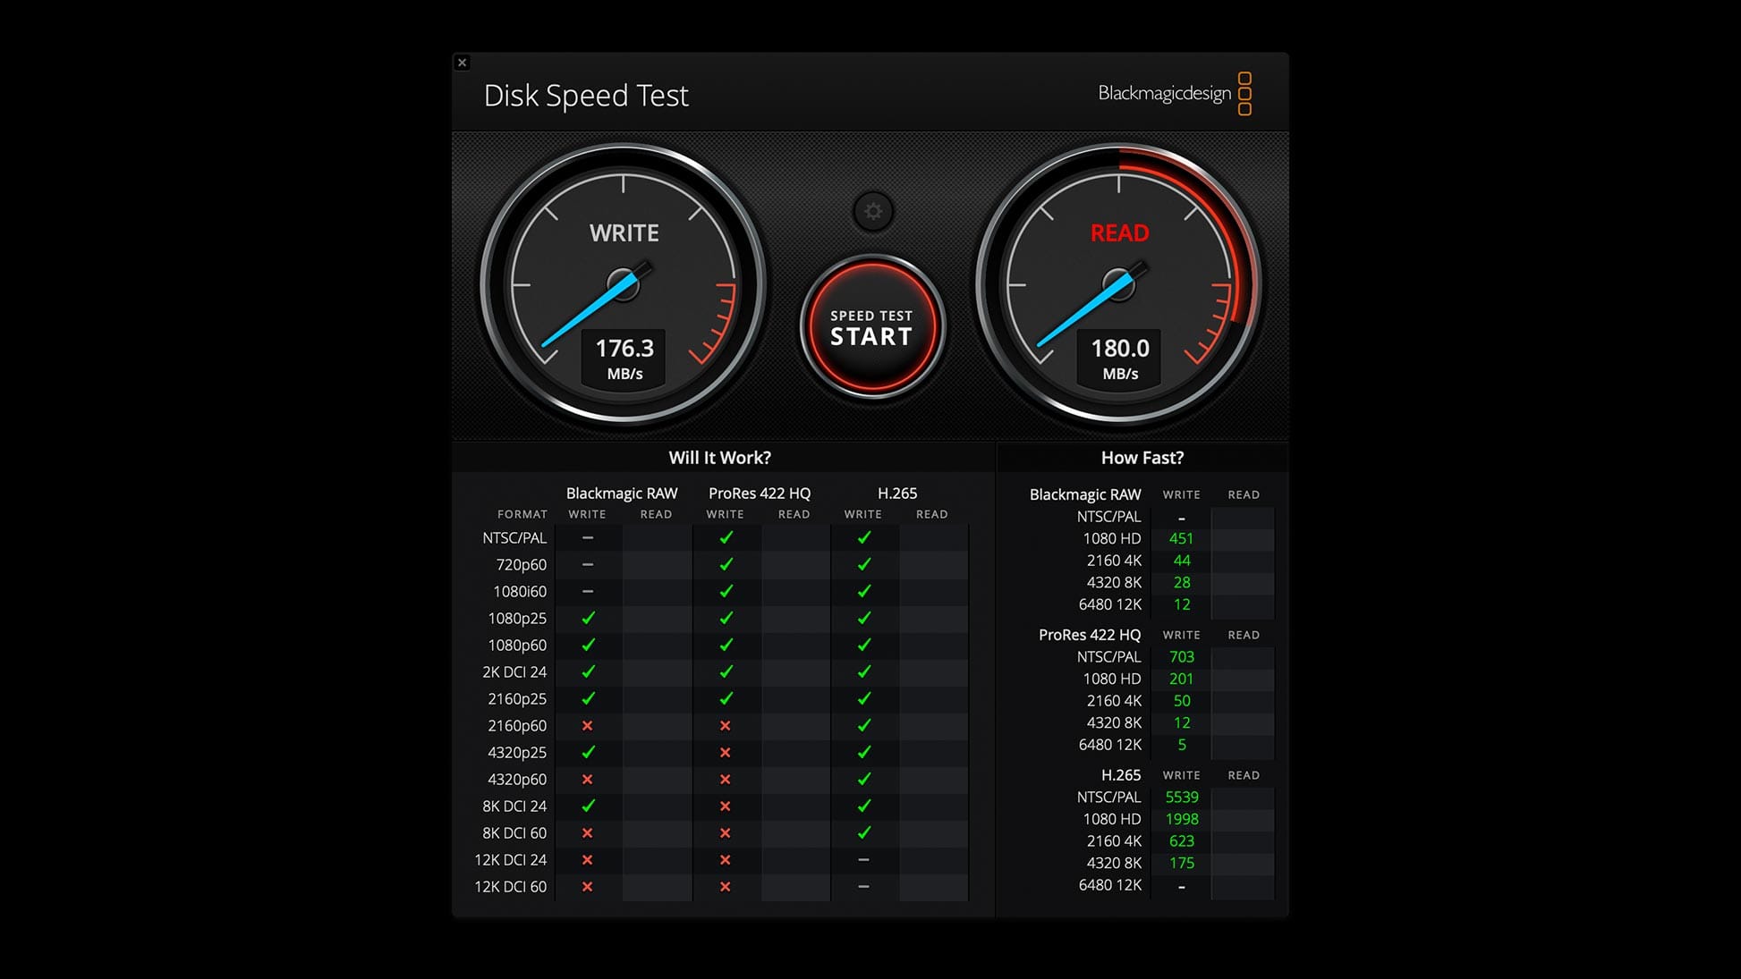
Task: Click the dash icon for NTSC/PAL Blackmagic RAW write
Action: (587, 537)
